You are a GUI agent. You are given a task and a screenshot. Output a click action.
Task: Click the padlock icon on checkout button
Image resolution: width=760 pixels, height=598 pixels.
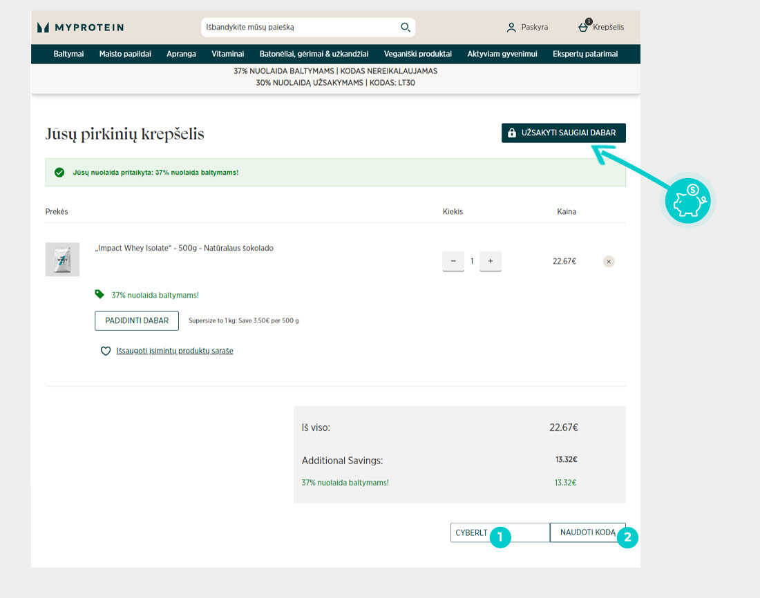(512, 133)
